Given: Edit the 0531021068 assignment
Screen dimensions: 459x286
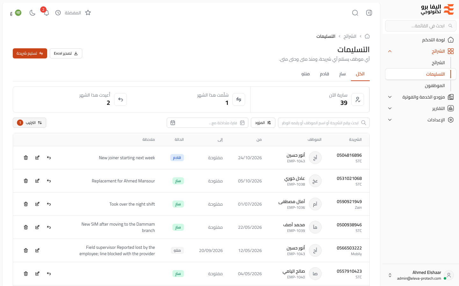Looking at the screenshot, I should click(x=37, y=181).
